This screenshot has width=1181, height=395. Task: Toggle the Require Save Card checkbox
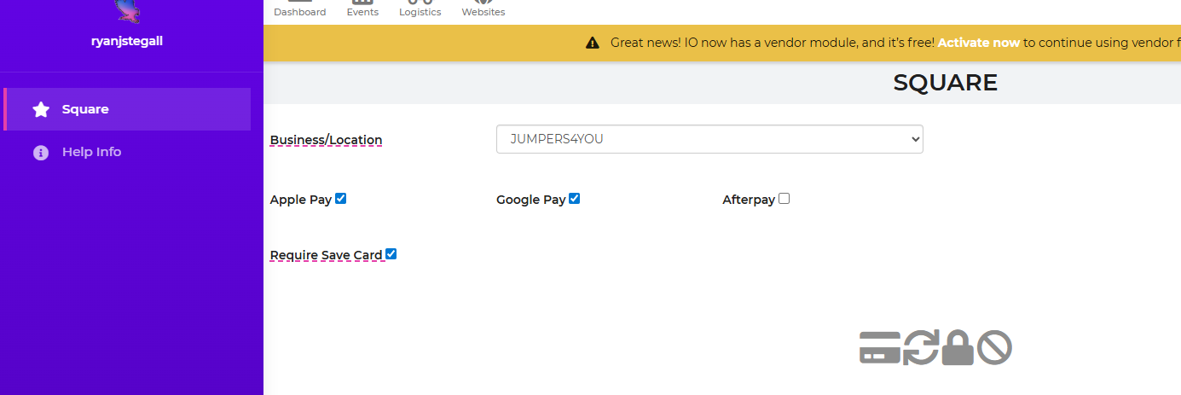coord(391,254)
